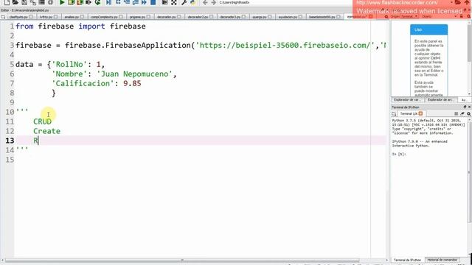The image size is (472, 265).
Task: Run the current selection or line
Action: coord(88,2)
